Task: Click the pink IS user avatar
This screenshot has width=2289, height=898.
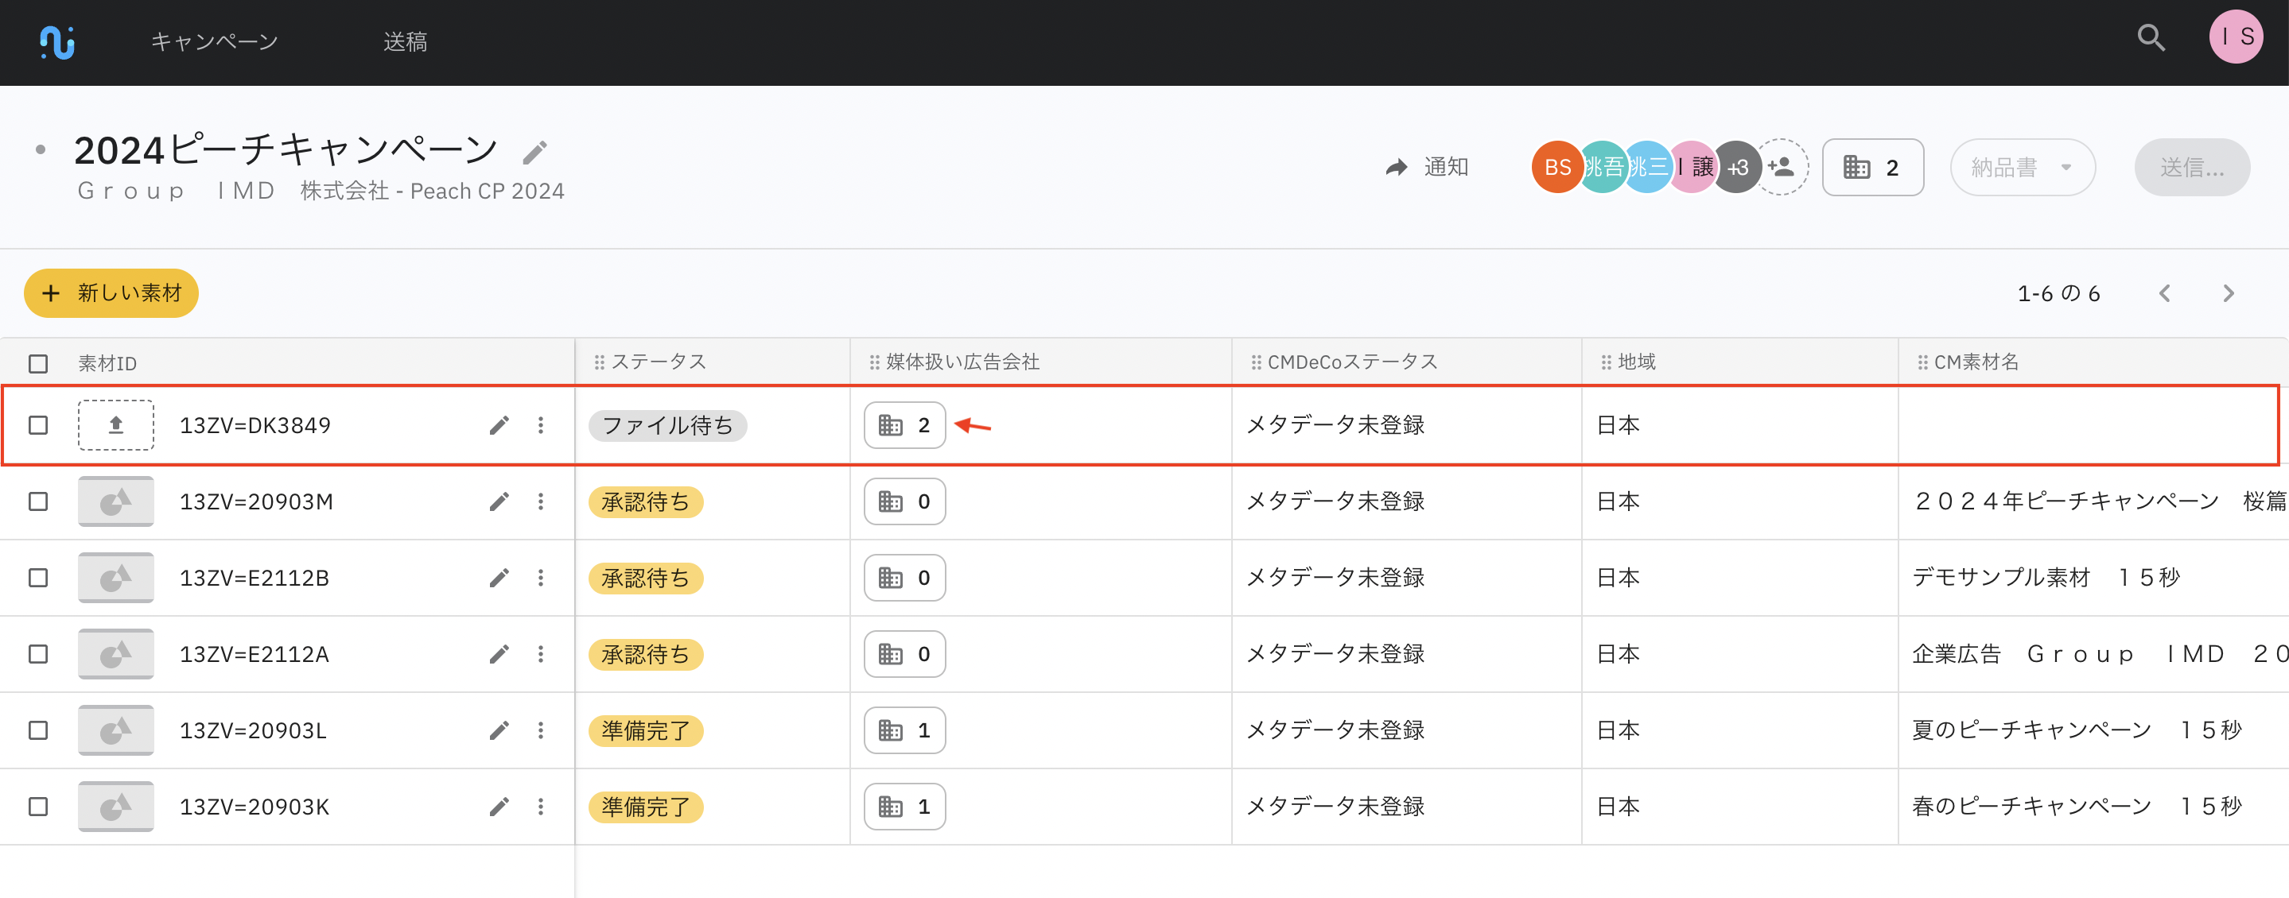Action: [x=2236, y=37]
